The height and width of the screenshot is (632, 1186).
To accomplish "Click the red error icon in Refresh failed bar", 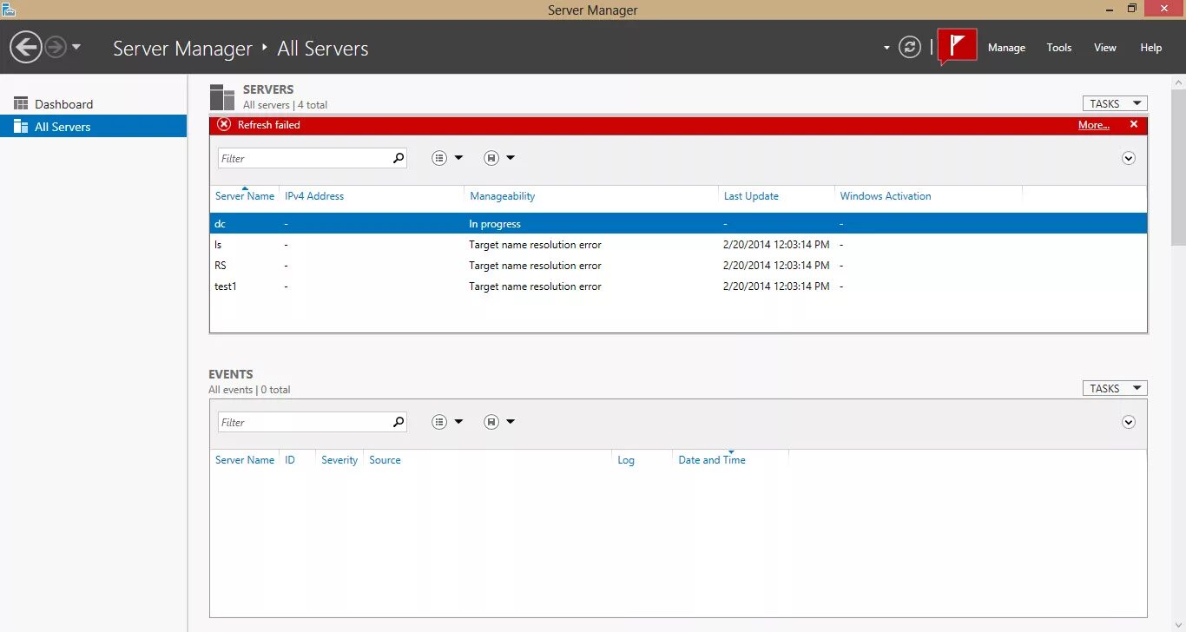I will (x=224, y=124).
